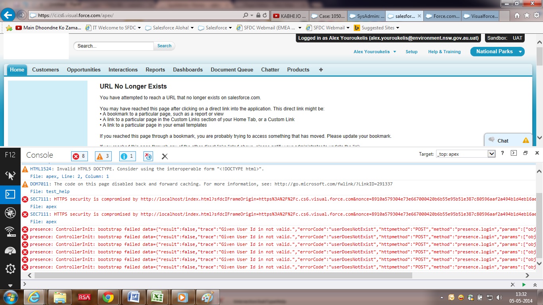
Task: Switch to the Opportunities tab
Action: [x=83, y=69]
